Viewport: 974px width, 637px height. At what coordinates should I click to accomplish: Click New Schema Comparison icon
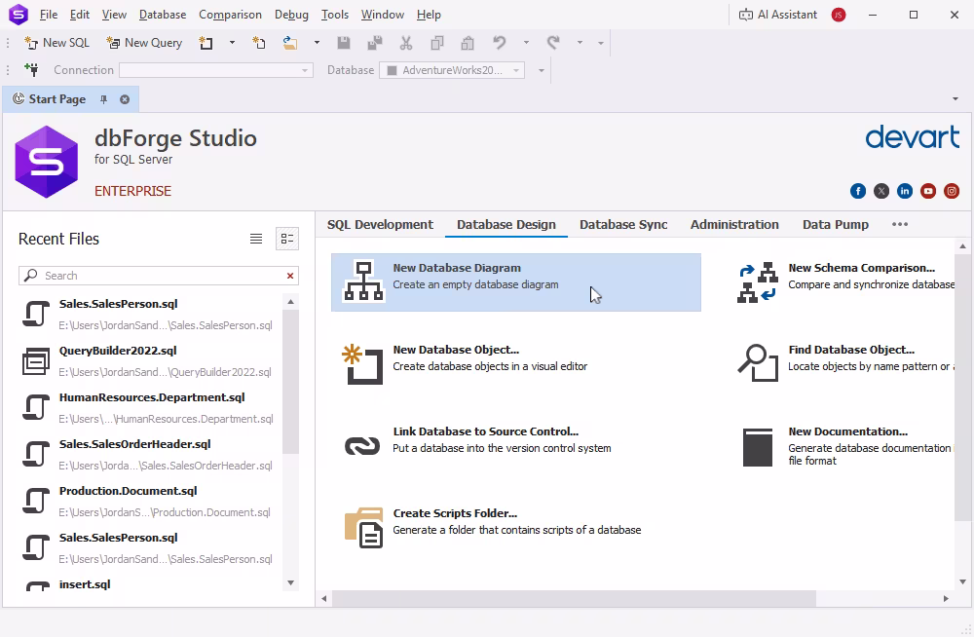pyautogui.click(x=757, y=282)
